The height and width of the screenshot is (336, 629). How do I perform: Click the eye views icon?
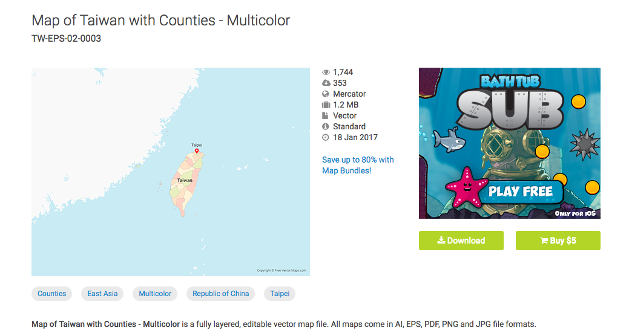tap(326, 73)
